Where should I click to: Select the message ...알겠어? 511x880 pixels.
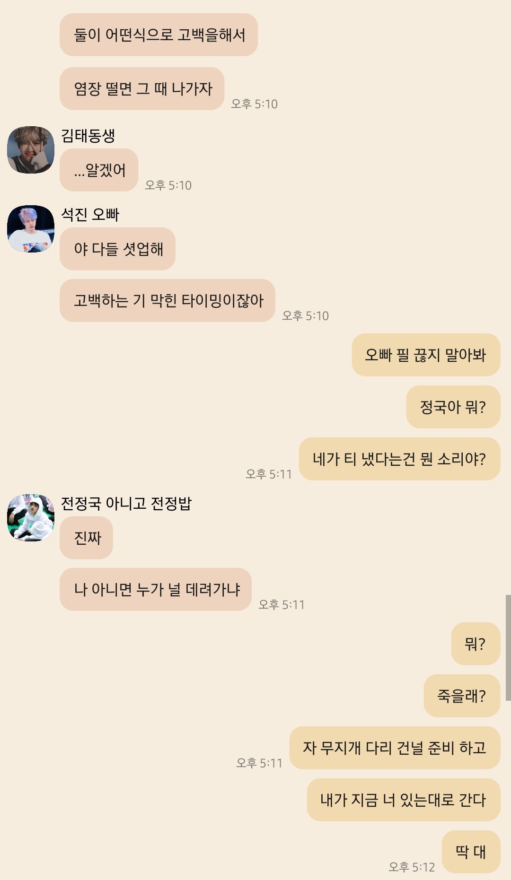(99, 170)
